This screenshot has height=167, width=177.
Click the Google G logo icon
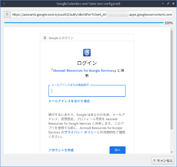45,38
